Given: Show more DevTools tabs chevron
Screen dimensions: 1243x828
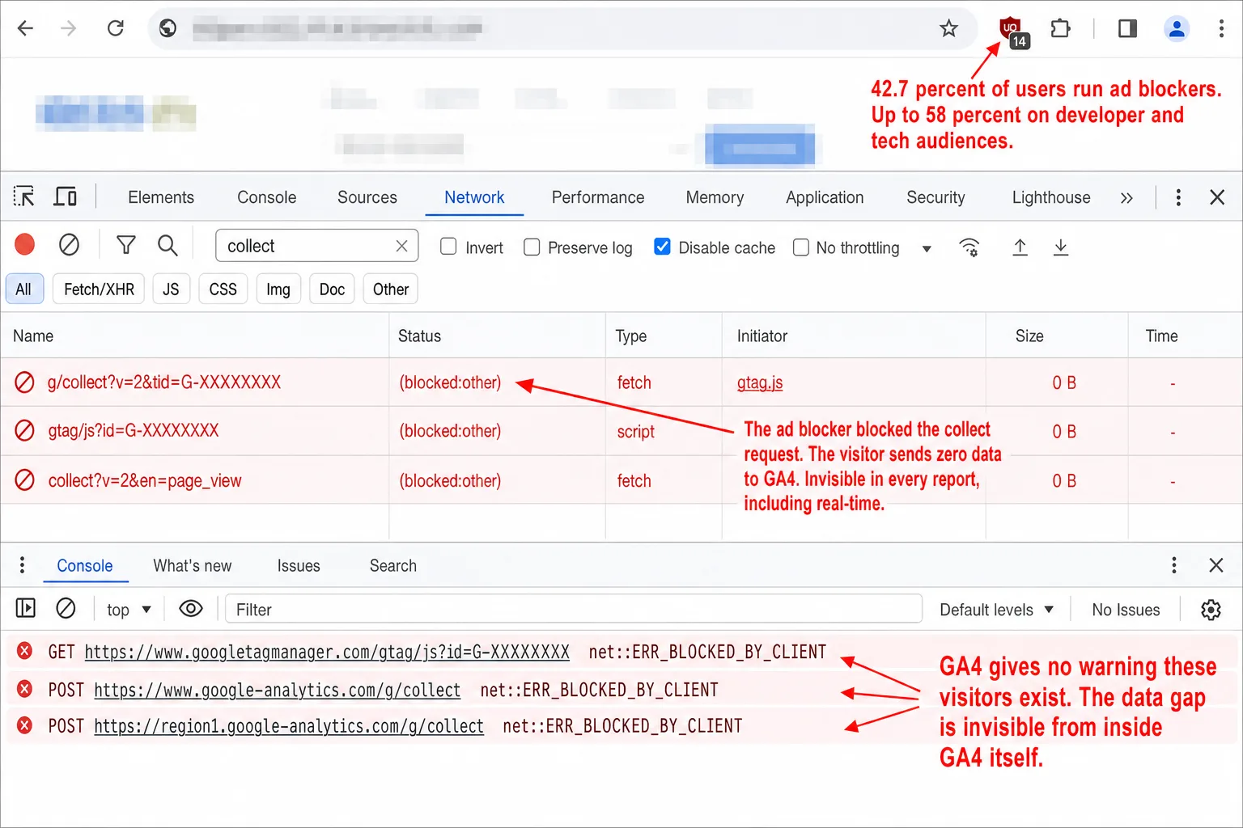Looking at the screenshot, I should coord(1126,198).
